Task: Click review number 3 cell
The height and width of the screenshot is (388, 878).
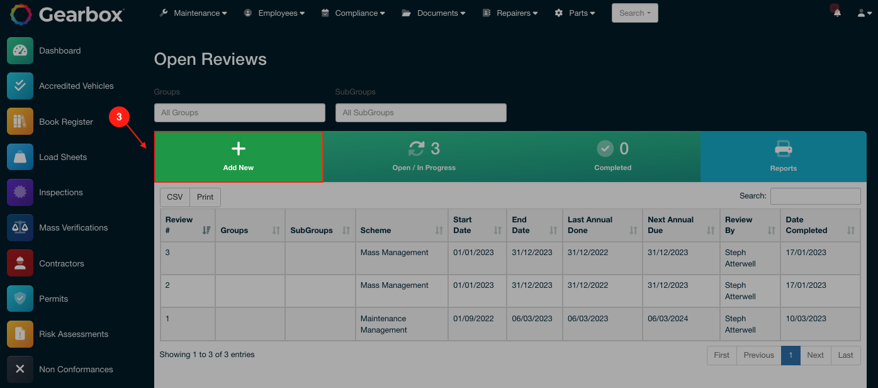Action: click(x=188, y=258)
